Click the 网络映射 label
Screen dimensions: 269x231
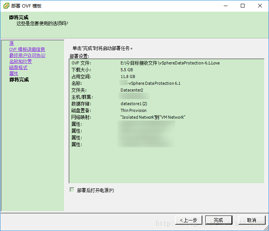point(81,117)
